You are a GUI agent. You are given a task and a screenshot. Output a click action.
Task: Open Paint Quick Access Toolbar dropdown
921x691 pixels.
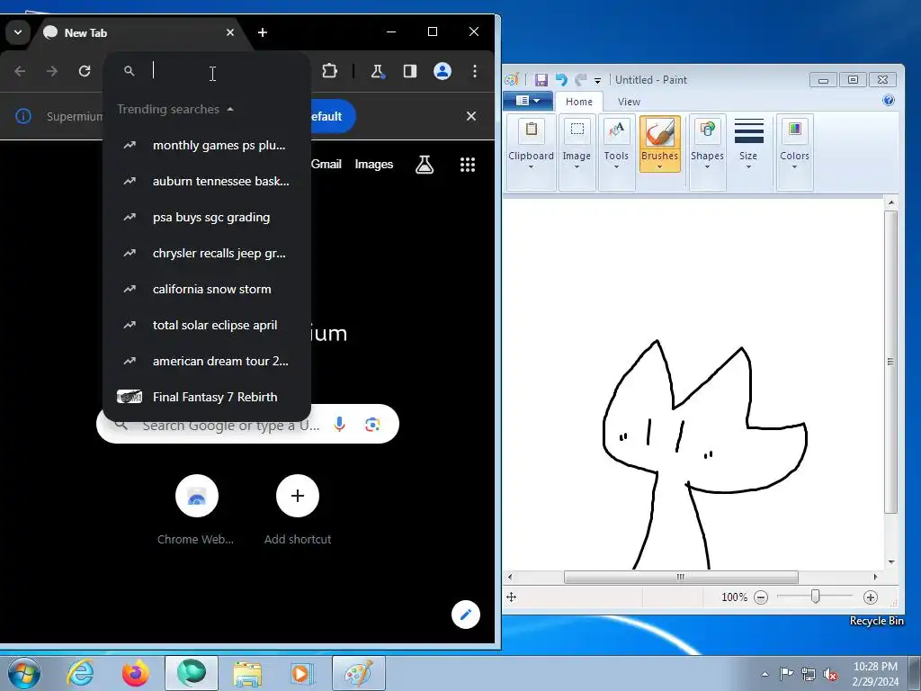[597, 80]
